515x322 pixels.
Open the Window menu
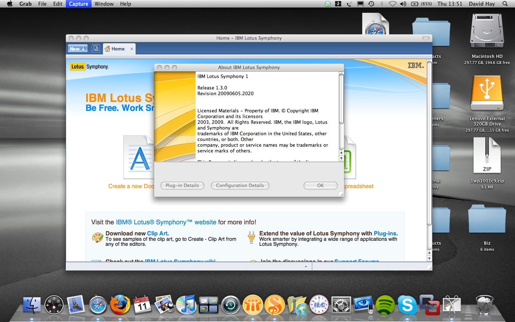point(104,4)
